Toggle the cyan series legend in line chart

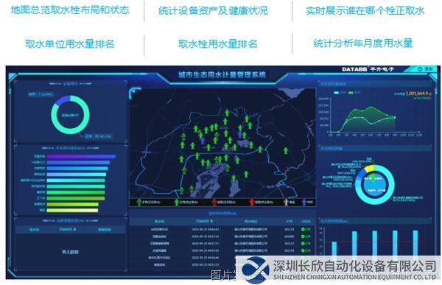(337, 93)
